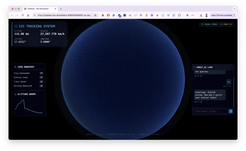This screenshot has height=151, width=246.
Task: Click the flag badge next to Tracy Dyson
Action: click(41, 81)
